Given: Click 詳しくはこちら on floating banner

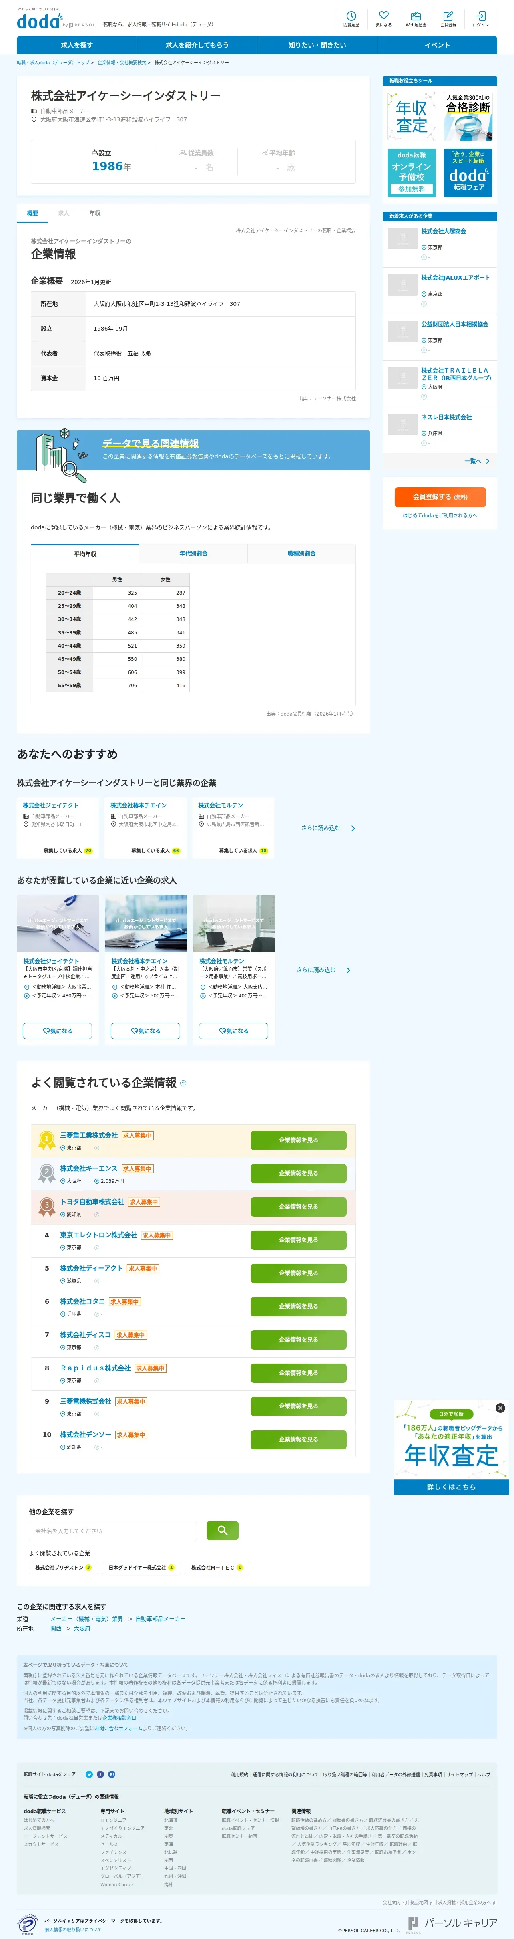Looking at the screenshot, I should (451, 1487).
